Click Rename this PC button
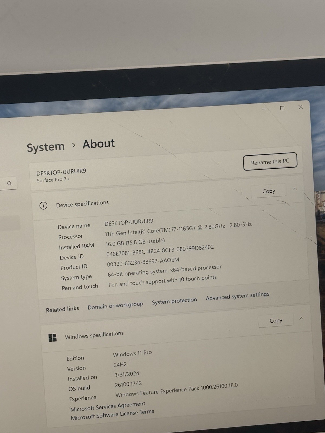325x433 pixels. (x=270, y=162)
